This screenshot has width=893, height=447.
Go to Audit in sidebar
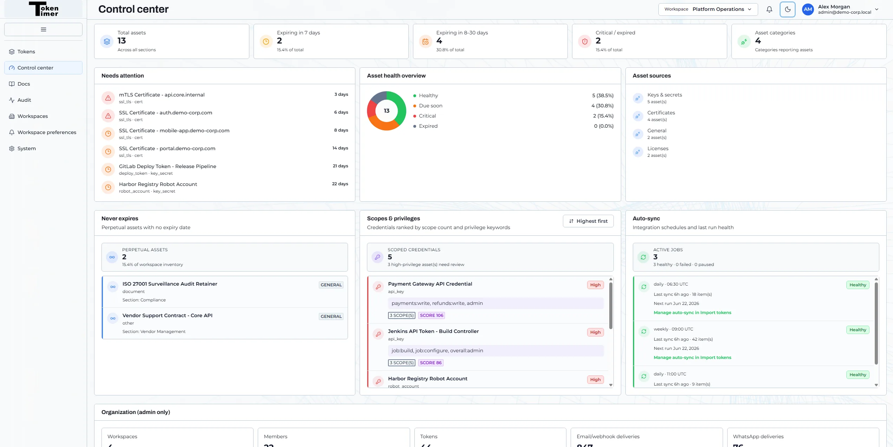(x=43, y=100)
